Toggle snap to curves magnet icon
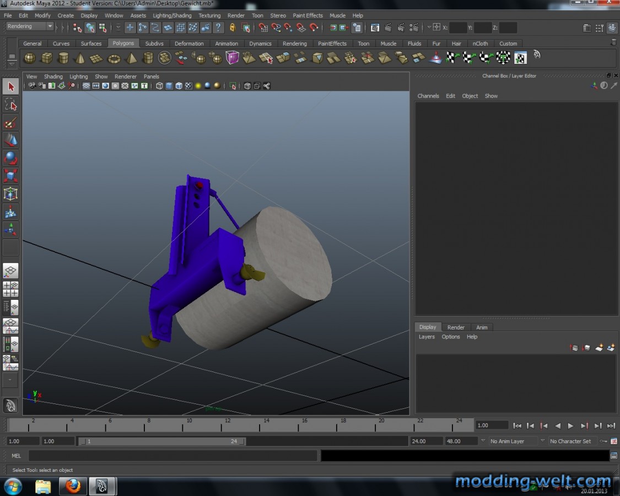 point(276,28)
